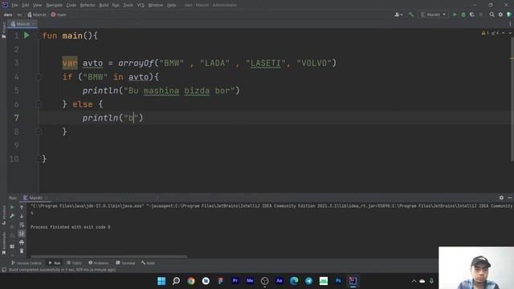The image size is (514, 289).
Task: Open taskbar Search magnifier
Action: 176,281
